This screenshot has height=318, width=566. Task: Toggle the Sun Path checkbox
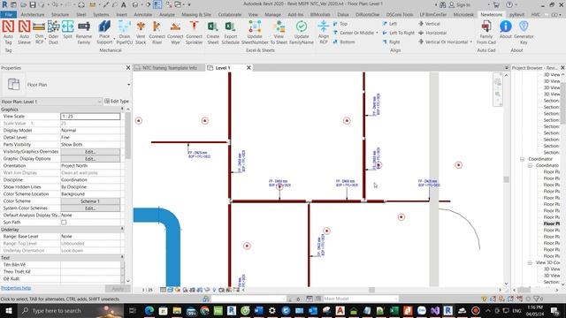(x=64, y=222)
